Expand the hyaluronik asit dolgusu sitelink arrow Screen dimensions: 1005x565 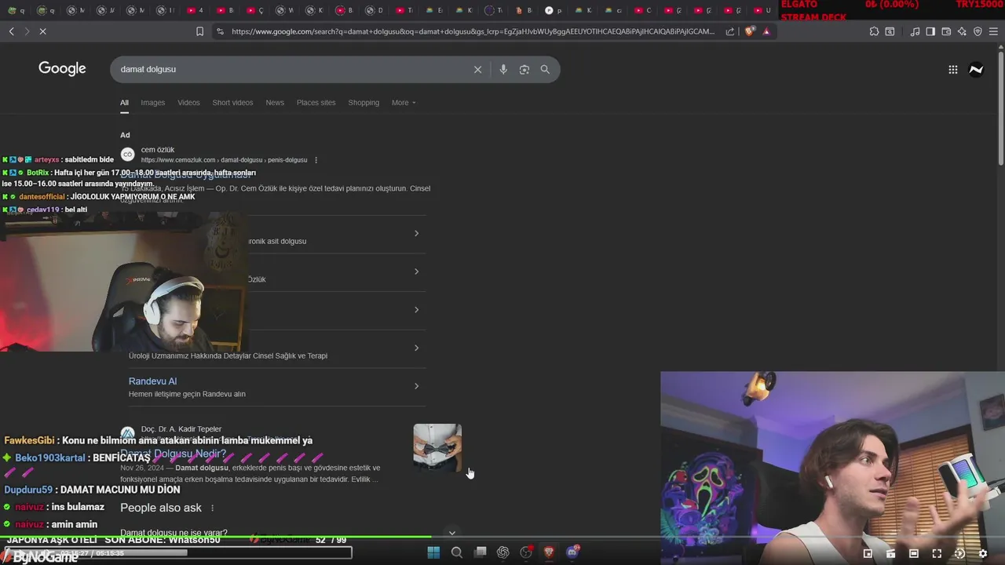[x=416, y=233]
